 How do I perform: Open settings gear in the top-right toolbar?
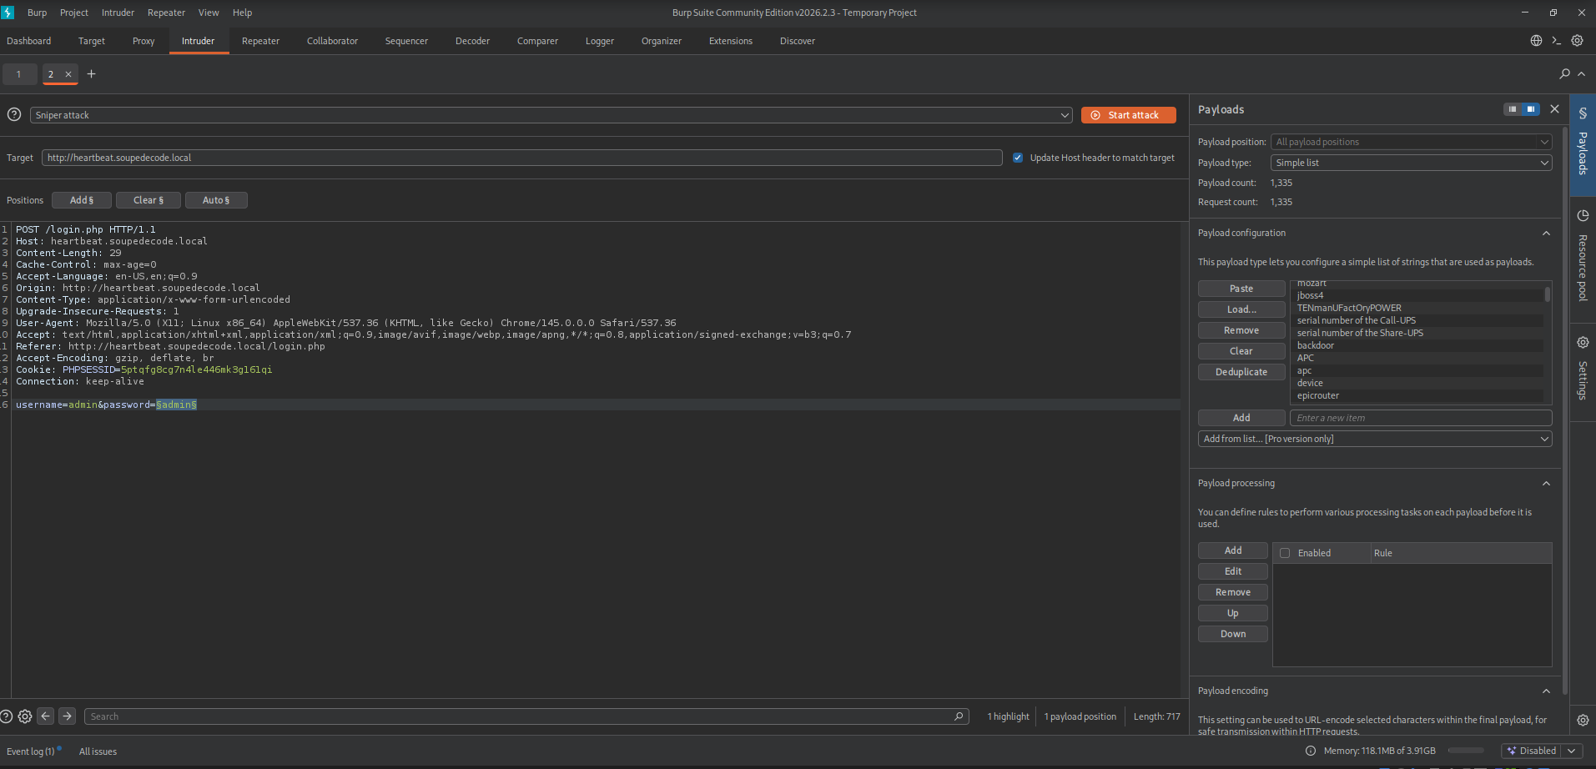coord(1577,41)
